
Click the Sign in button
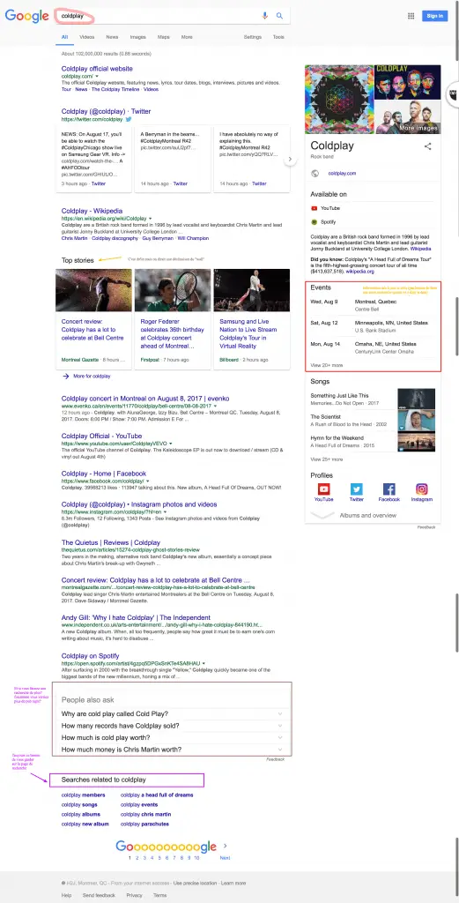(434, 16)
